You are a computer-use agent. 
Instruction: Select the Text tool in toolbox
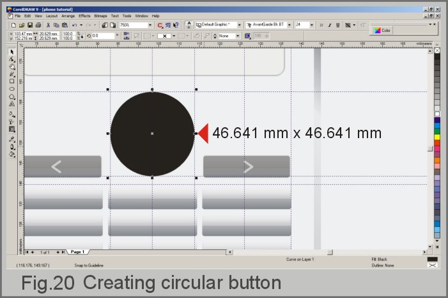[12, 104]
